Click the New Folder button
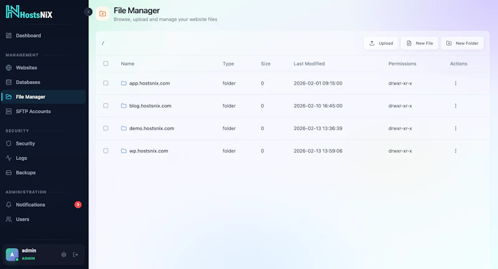The image size is (498, 269). pyautogui.click(x=463, y=43)
